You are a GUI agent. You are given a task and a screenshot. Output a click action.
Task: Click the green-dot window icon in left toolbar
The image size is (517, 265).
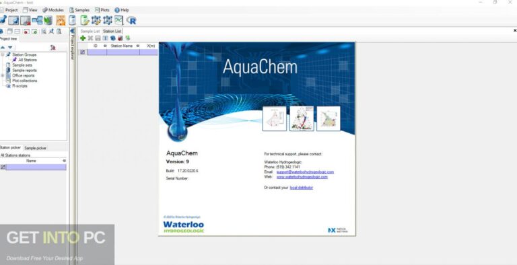coord(34,32)
